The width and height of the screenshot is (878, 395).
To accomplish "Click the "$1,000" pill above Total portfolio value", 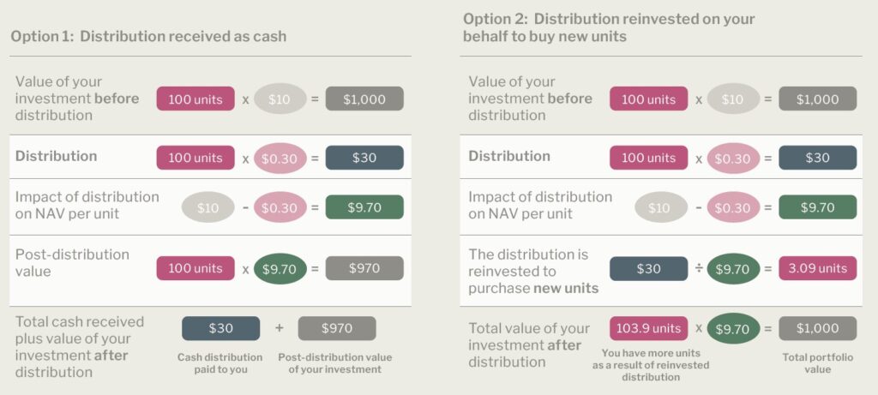I will tap(817, 328).
